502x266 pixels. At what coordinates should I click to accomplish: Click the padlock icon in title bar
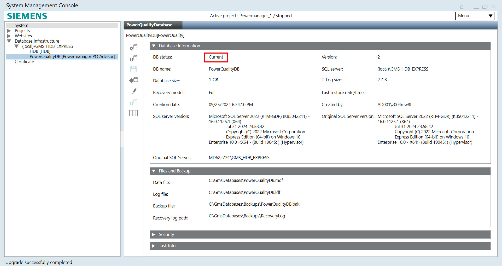462,7
